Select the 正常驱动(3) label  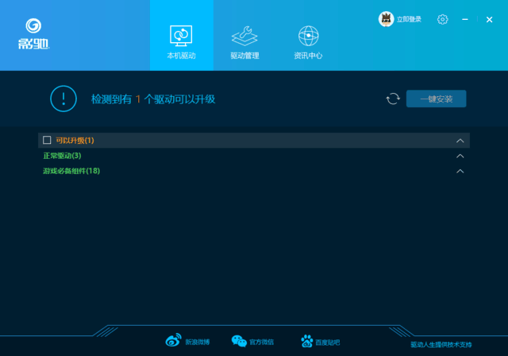click(x=62, y=156)
